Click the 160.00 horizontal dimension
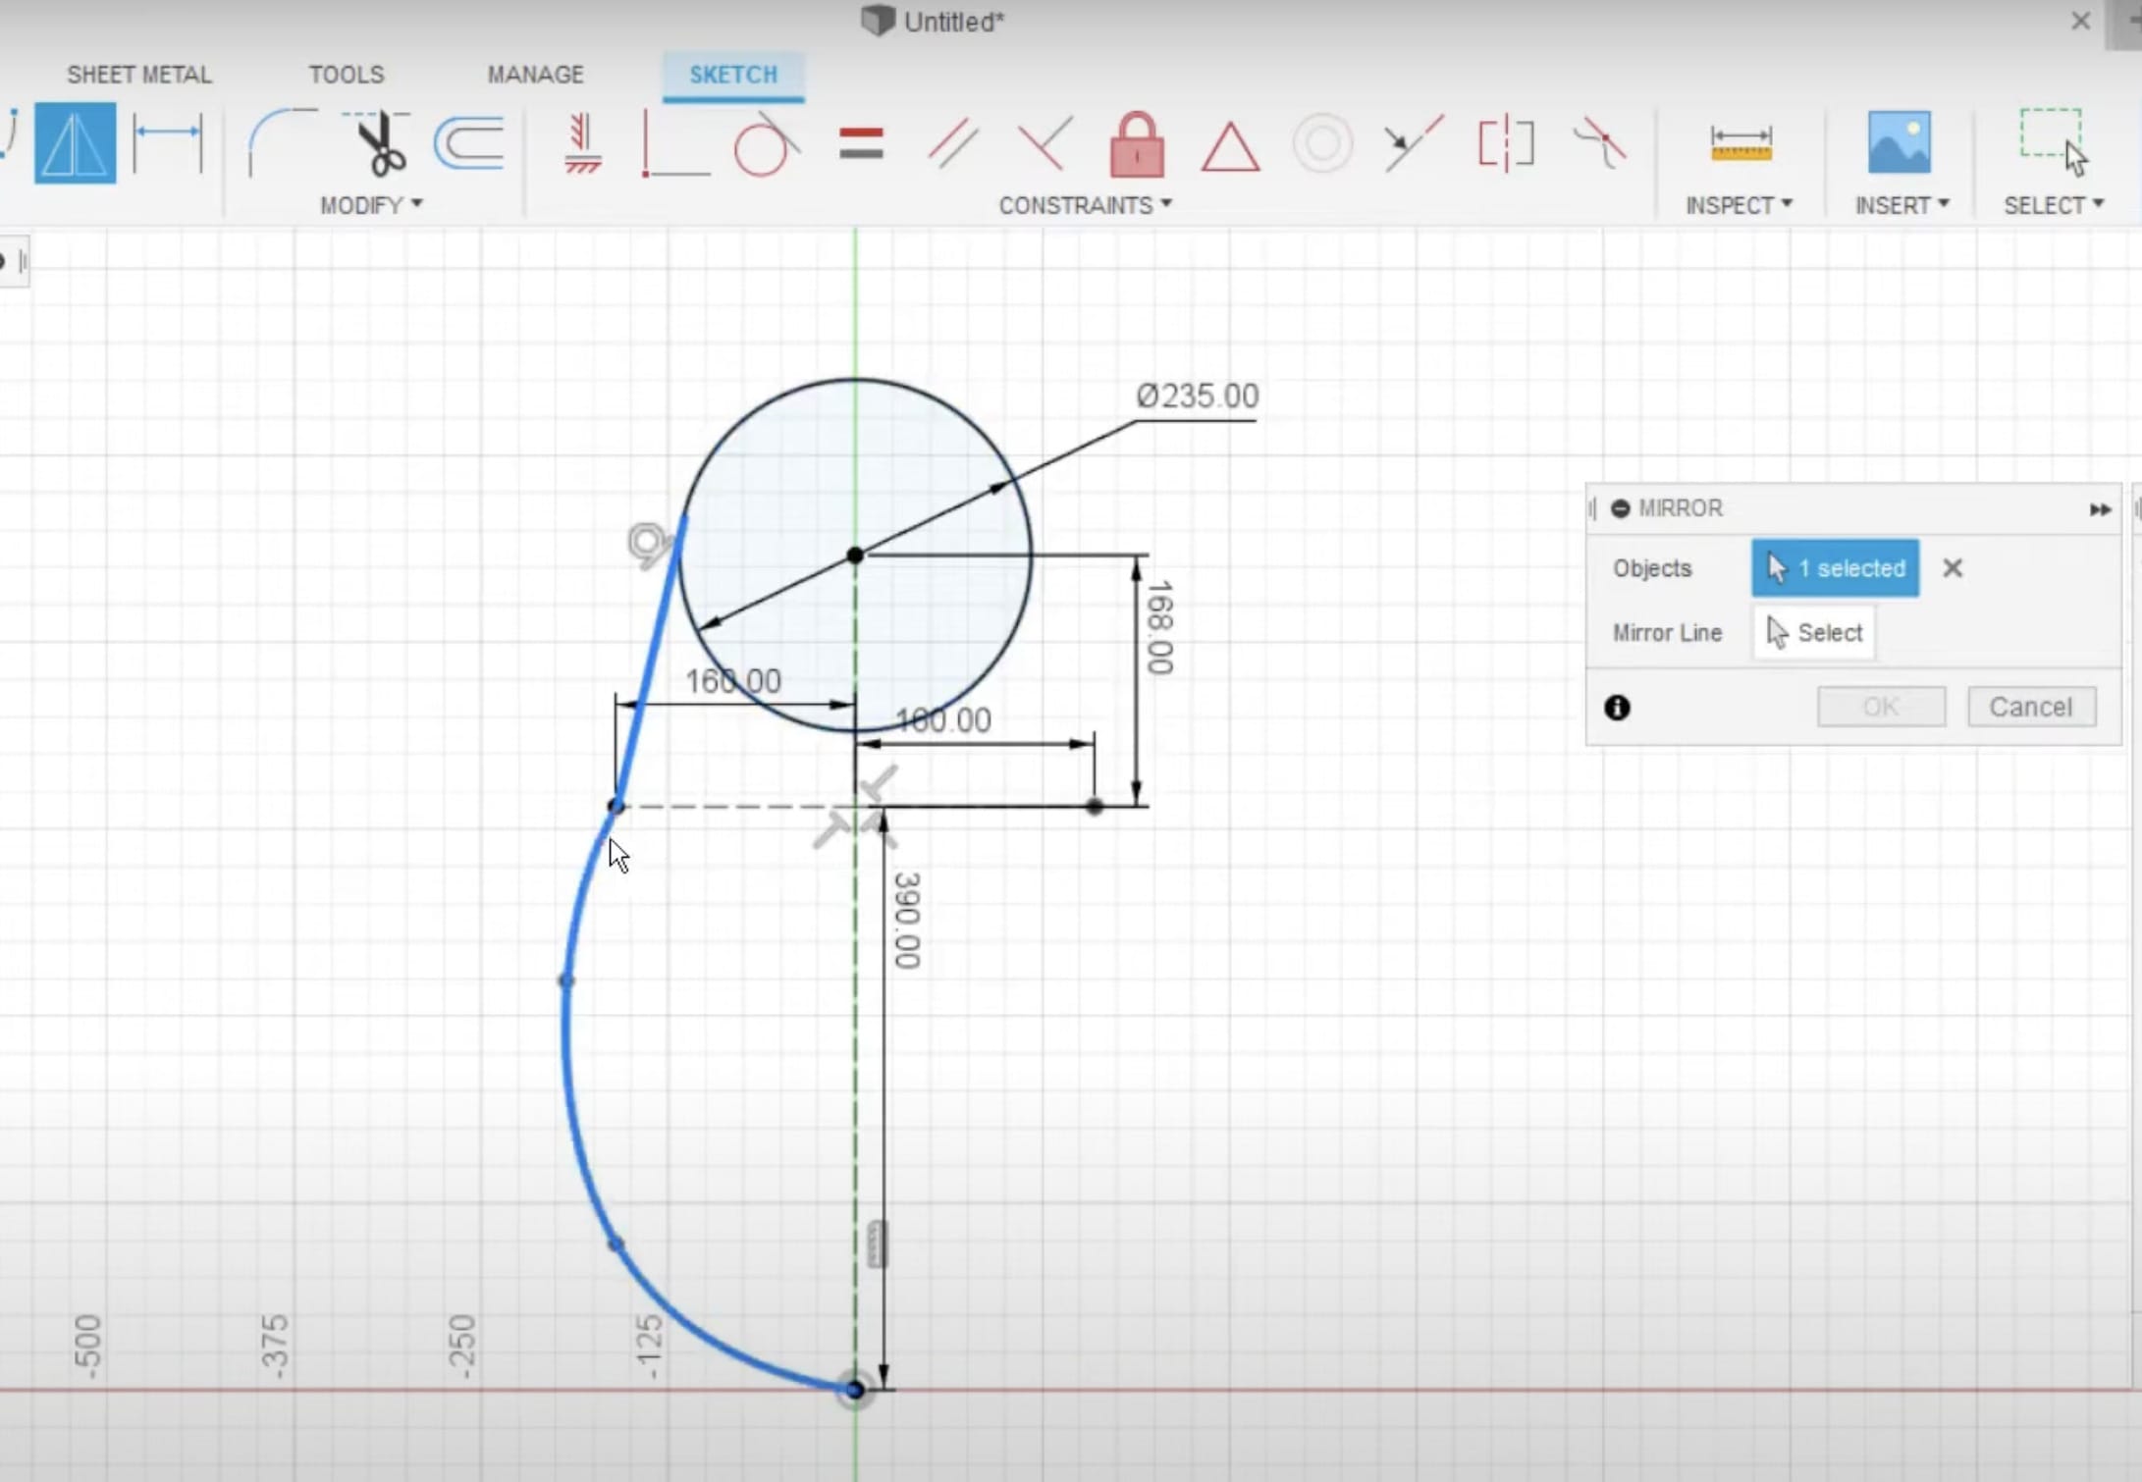Screen dimensions: 2142x1482 (733, 681)
